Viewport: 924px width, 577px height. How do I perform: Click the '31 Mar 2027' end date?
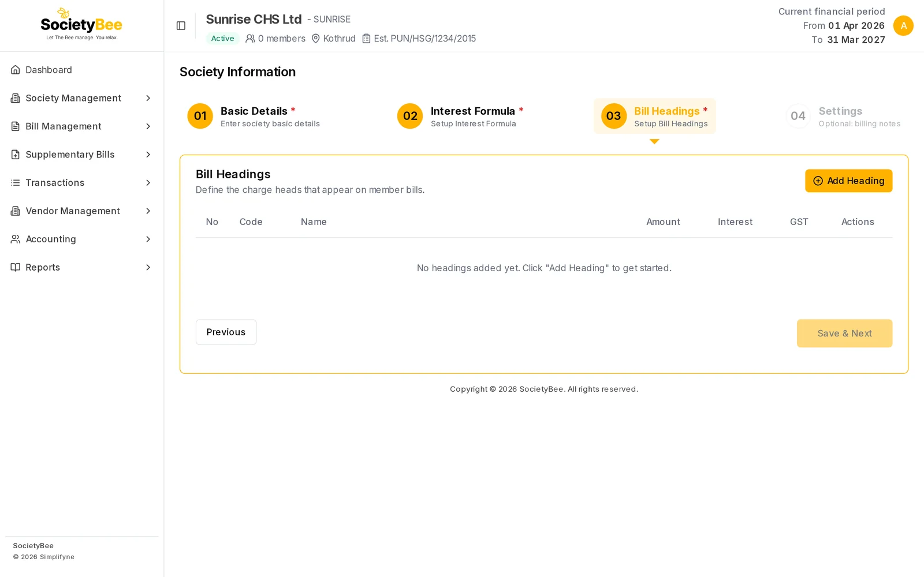pos(856,40)
